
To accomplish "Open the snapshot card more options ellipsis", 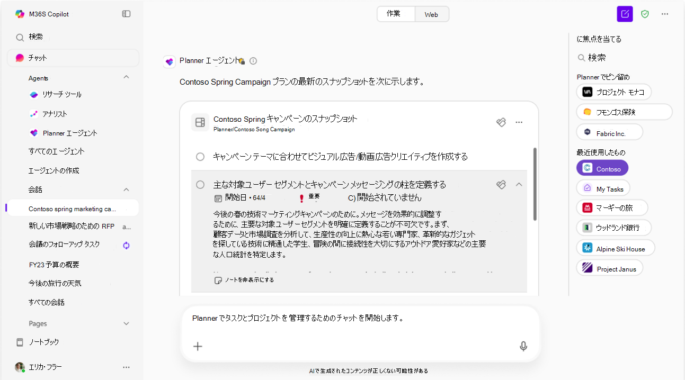I will coord(519,122).
